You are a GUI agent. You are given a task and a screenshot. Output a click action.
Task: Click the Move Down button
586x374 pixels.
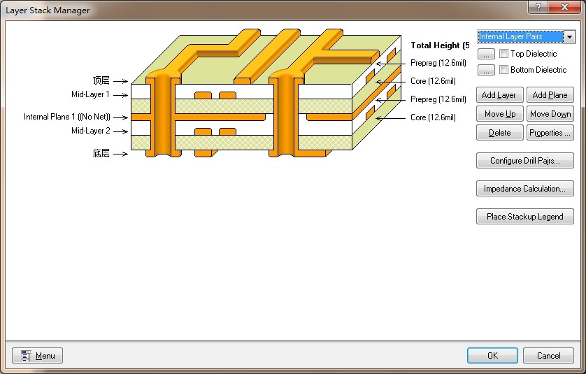click(x=550, y=113)
